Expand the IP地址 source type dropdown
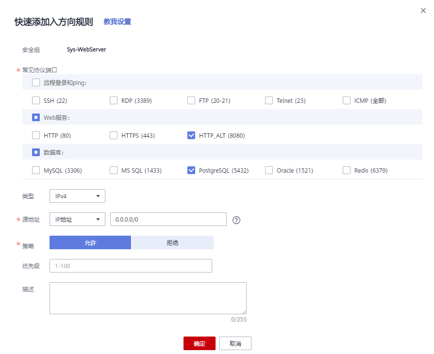 pos(77,219)
